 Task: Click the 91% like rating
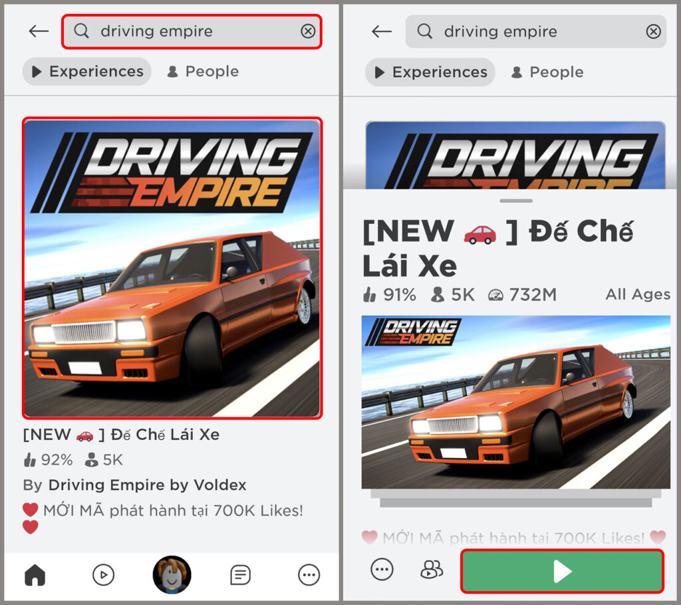pyautogui.click(x=390, y=295)
